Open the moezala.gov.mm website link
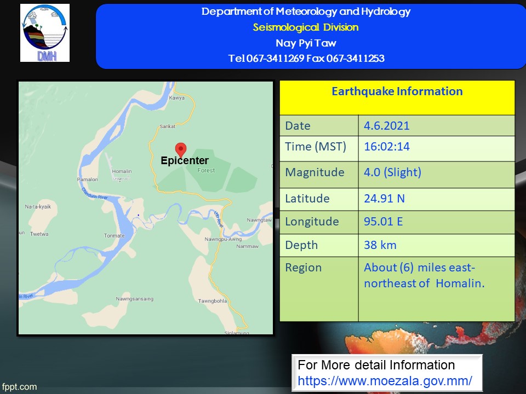The width and height of the screenshot is (526, 394). pos(385,379)
